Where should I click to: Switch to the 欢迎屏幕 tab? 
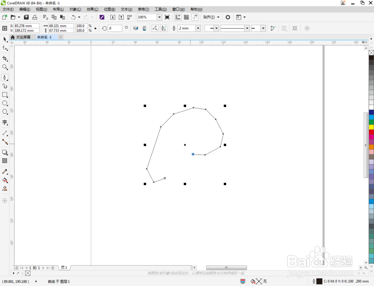coord(21,37)
